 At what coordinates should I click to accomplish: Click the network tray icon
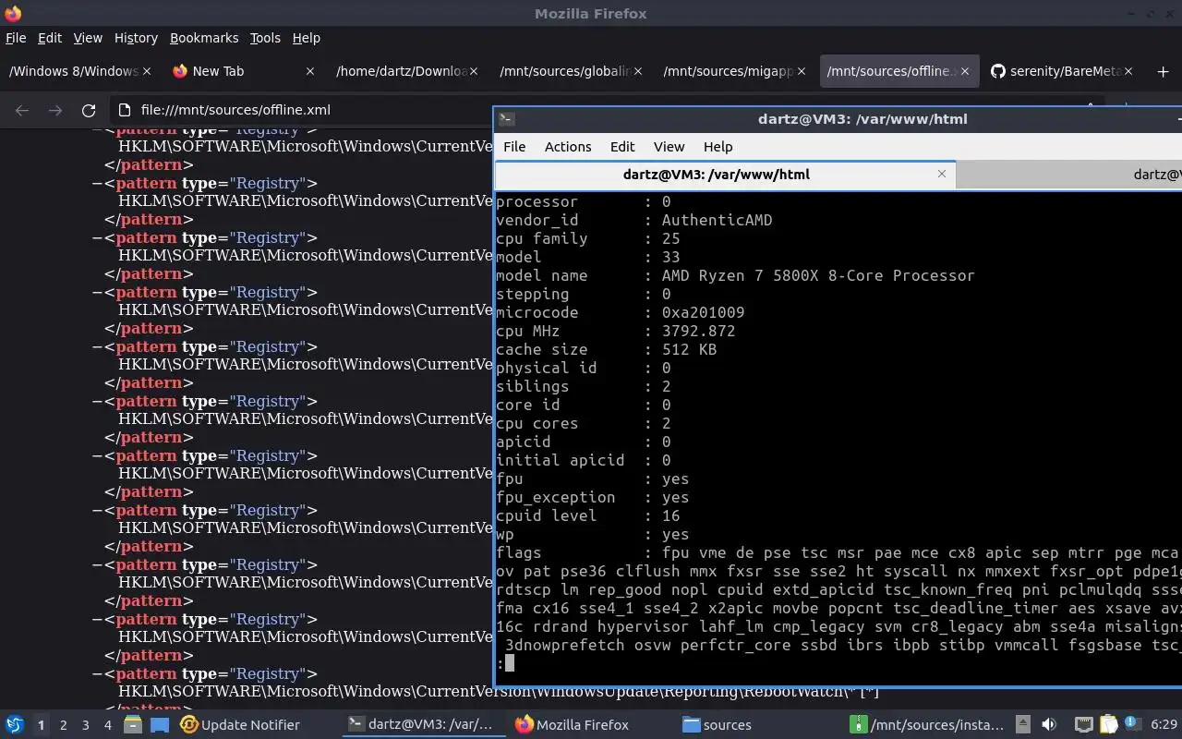(x=1084, y=725)
